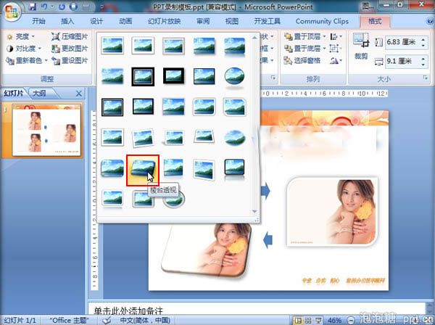Open the Brightness (亮度) dropdown

[20, 37]
